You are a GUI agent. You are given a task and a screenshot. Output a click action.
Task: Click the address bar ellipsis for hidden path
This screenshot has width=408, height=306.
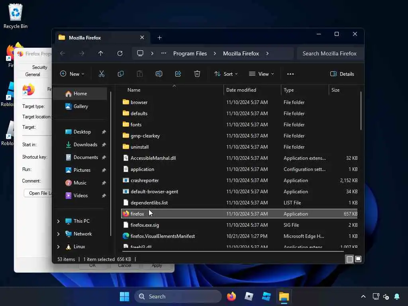coord(164,53)
